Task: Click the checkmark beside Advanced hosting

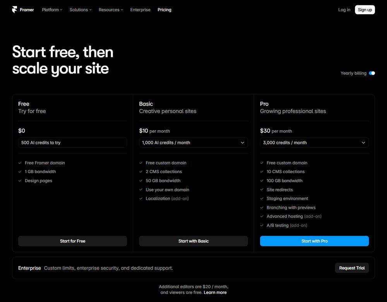Action: tap(262, 216)
